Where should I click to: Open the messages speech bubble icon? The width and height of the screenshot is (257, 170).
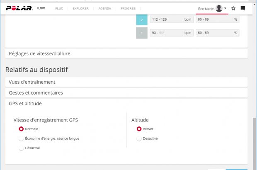point(243,8)
